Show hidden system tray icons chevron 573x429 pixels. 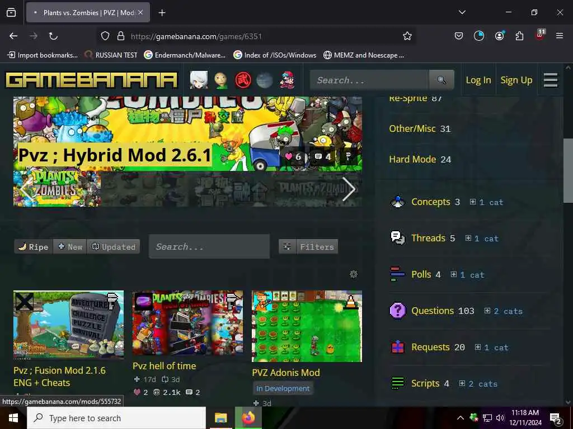(x=461, y=418)
